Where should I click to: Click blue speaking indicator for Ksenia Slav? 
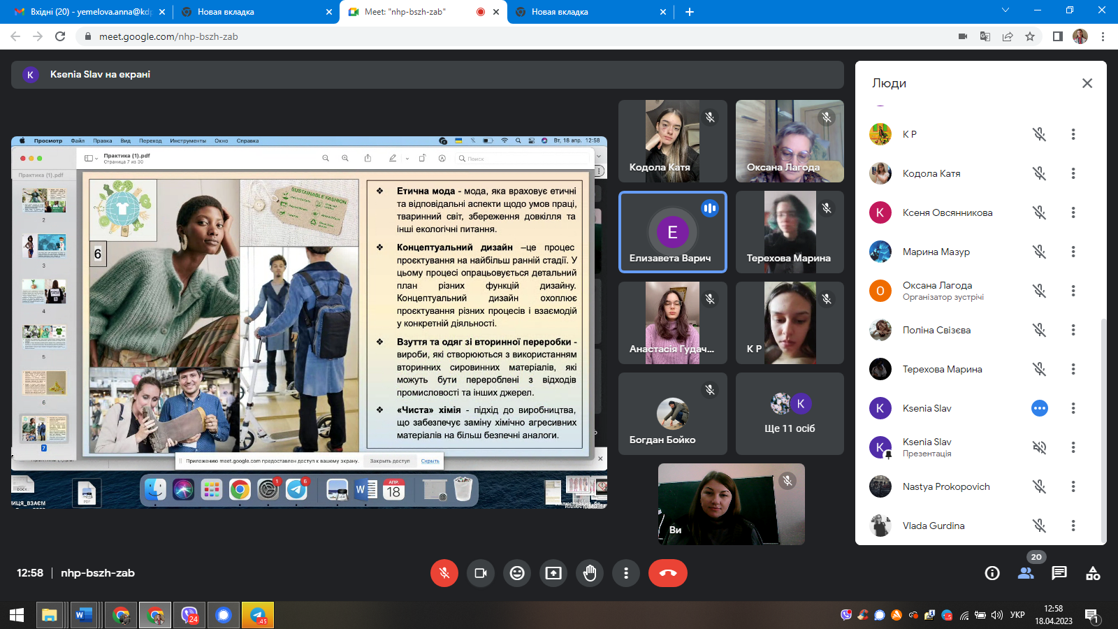click(x=1040, y=408)
